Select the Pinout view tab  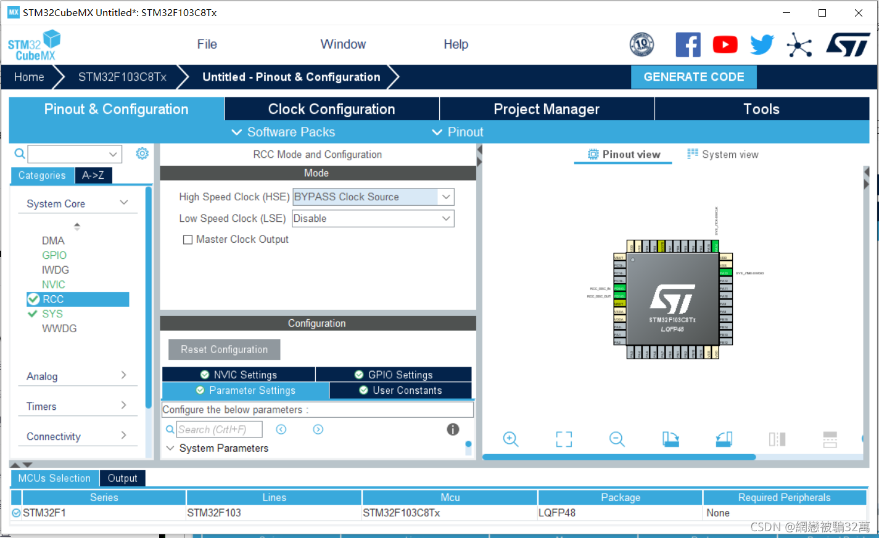[624, 155]
